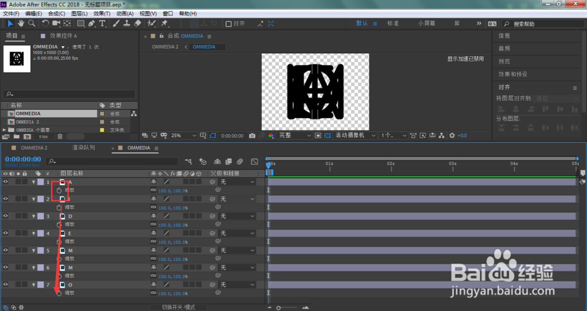587x311 pixels.
Task: Select the 小屏幕 workspace
Action: pyautogui.click(x=427, y=23)
